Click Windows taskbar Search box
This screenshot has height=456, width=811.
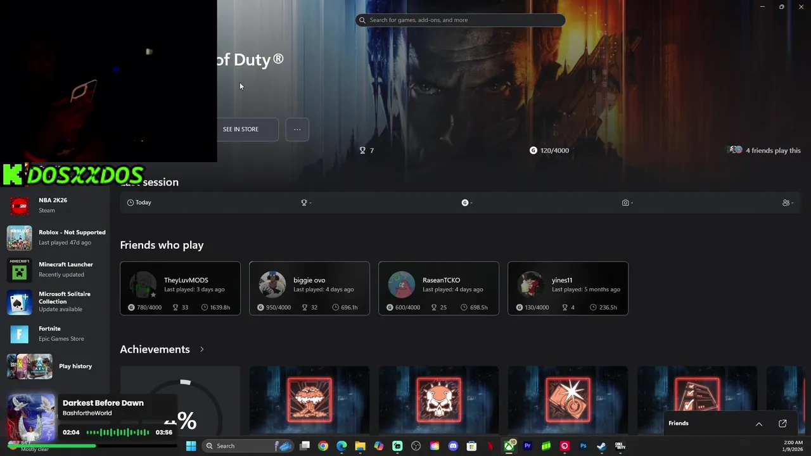(x=249, y=446)
